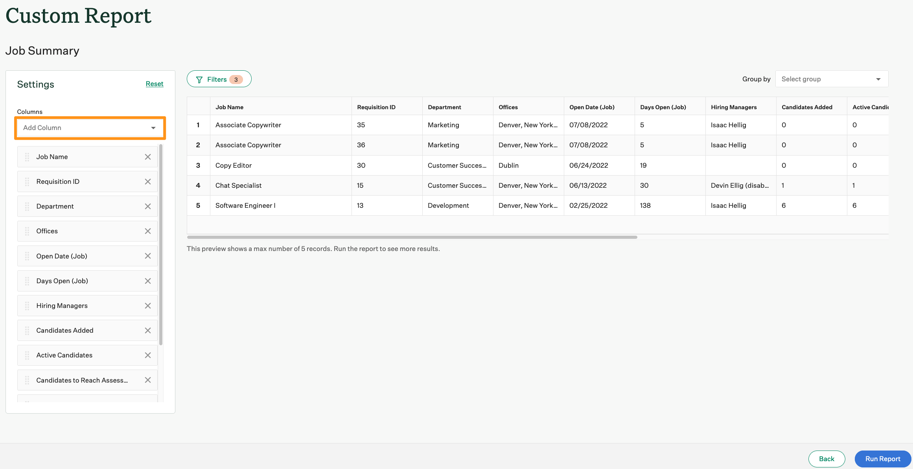This screenshot has height=469, width=913.
Task: Click row 5 Software Engineer I entry
Action: (x=245, y=205)
